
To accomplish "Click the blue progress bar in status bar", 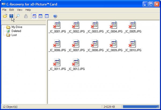I will coord(141,107).
